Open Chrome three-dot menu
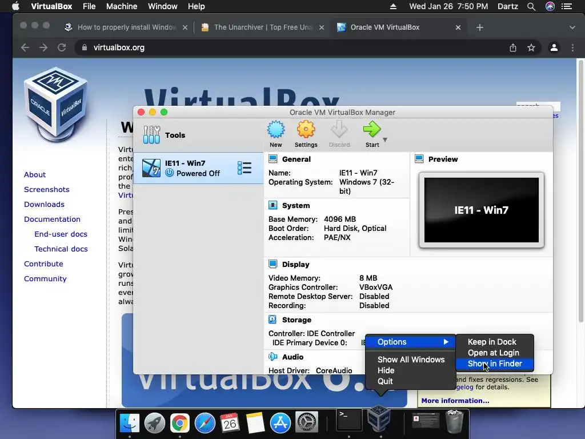Viewport: 585px width, 439px height. (x=572, y=47)
